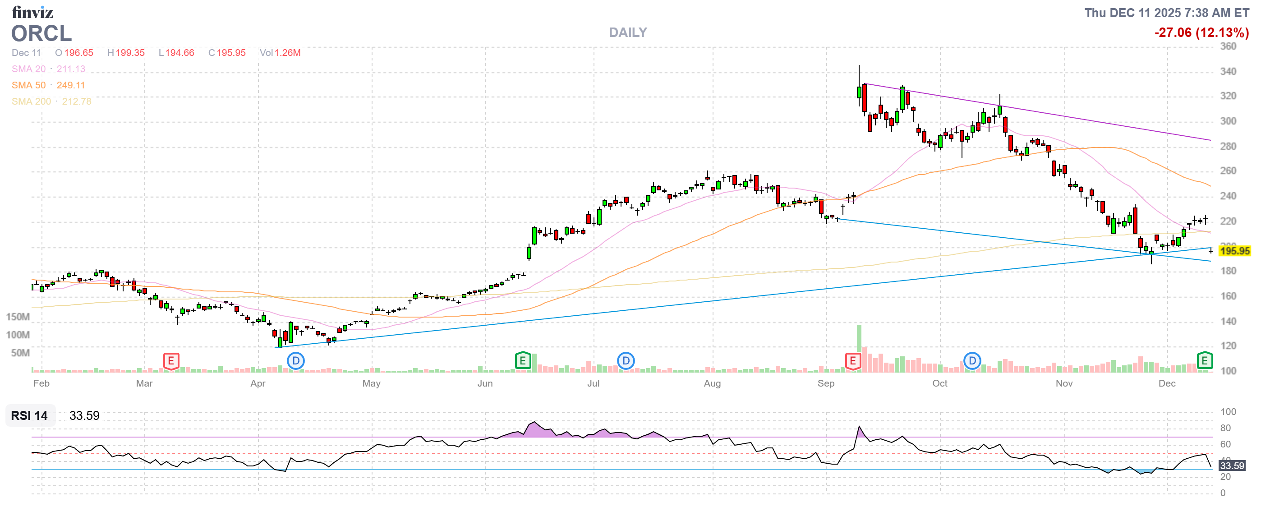Select the SMA 20 legend label
Image resolution: width=1261 pixels, height=507 pixels.
[28, 69]
